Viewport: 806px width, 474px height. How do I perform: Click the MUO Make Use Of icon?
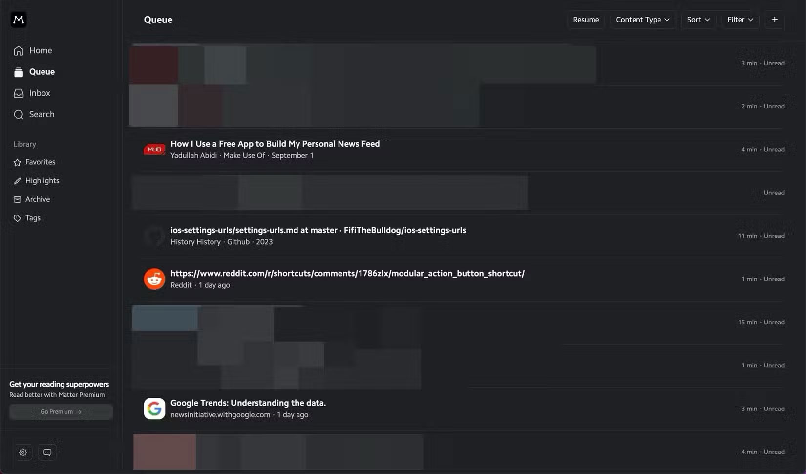[154, 150]
